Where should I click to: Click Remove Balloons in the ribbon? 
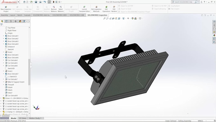pos(54,9)
